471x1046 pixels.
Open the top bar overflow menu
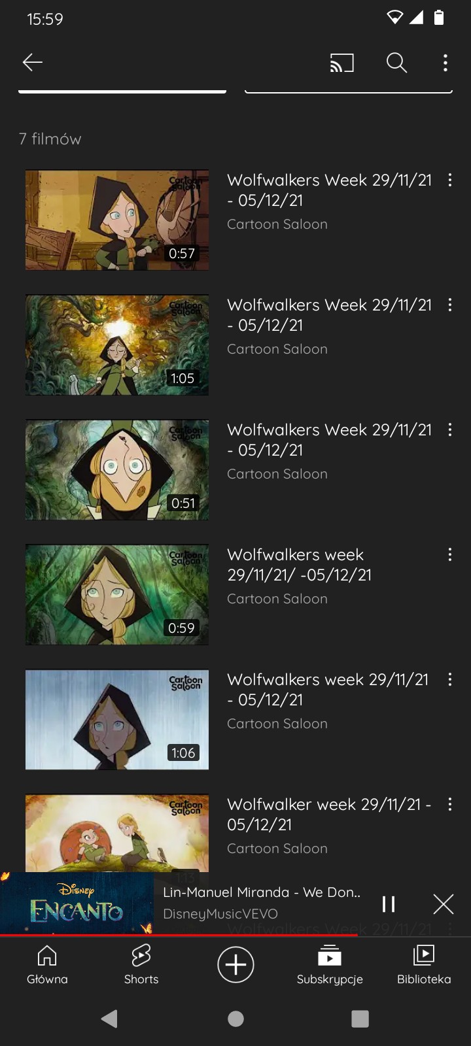coord(445,63)
